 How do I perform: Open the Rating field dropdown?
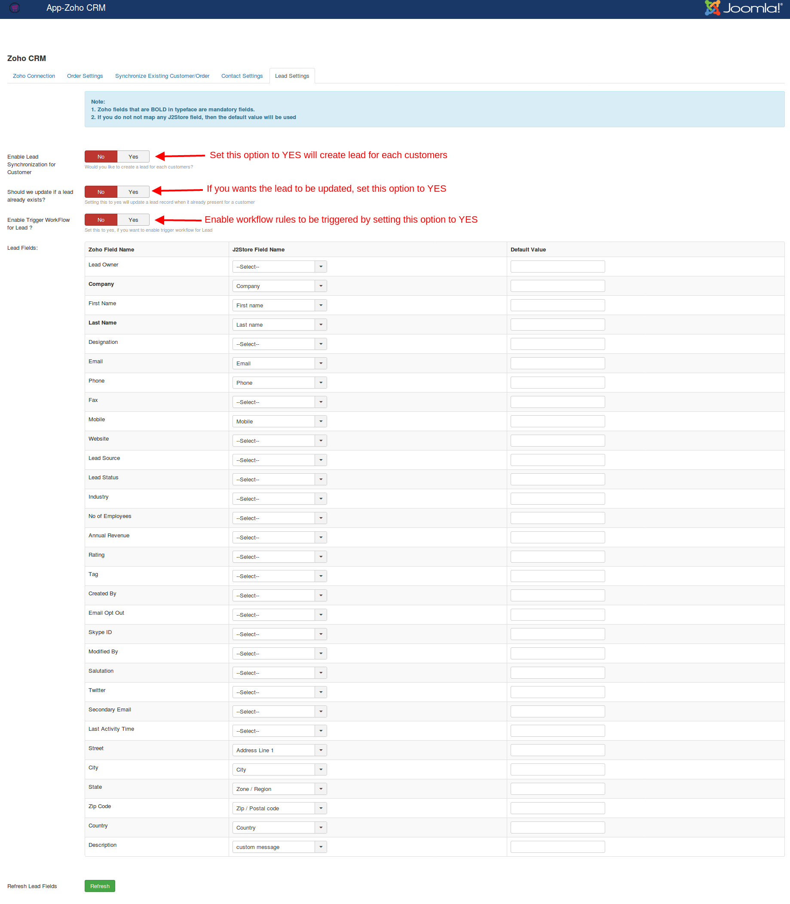[279, 557]
